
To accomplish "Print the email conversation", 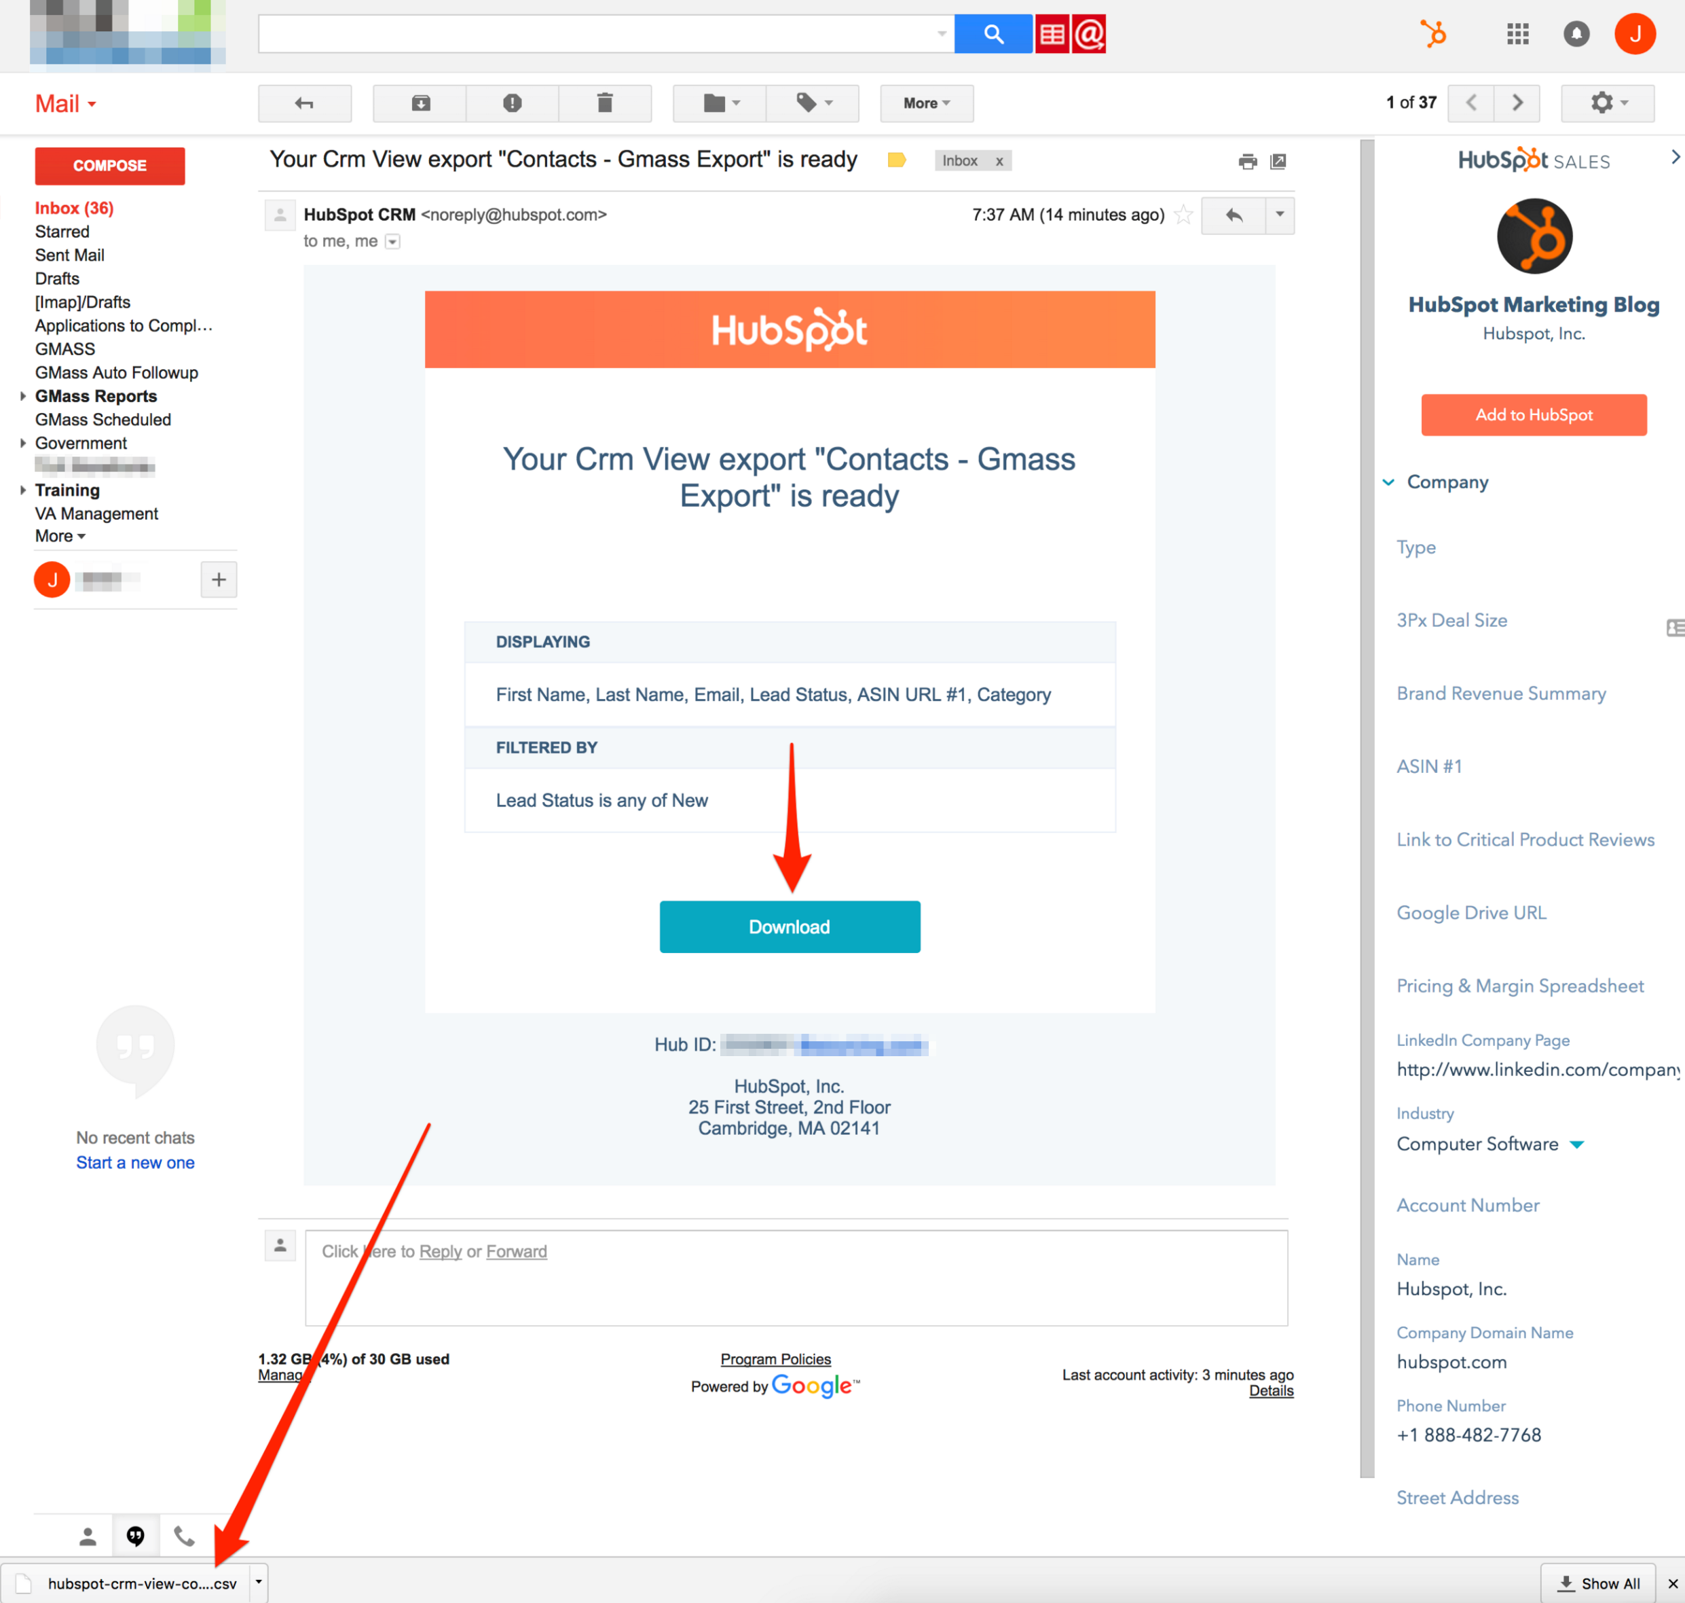I will (x=1248, y=162).
